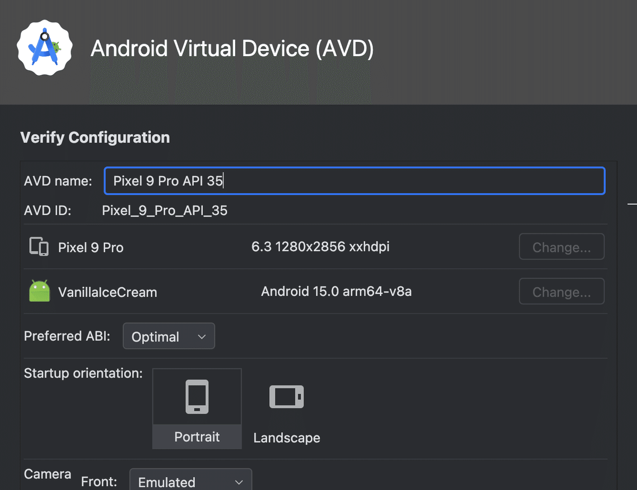Viewport: 637px width, 490px height.
Task: Click Change button for Pixel 9 Pro device
Action: (x=562, y=247)
